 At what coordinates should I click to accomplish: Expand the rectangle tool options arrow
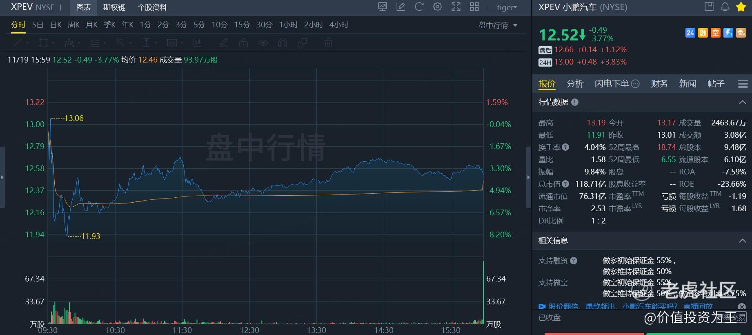[53, 43]
